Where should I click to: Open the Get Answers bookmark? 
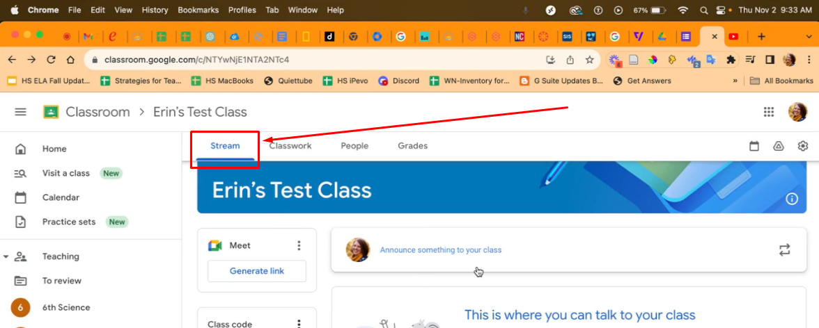click(642, 81)
